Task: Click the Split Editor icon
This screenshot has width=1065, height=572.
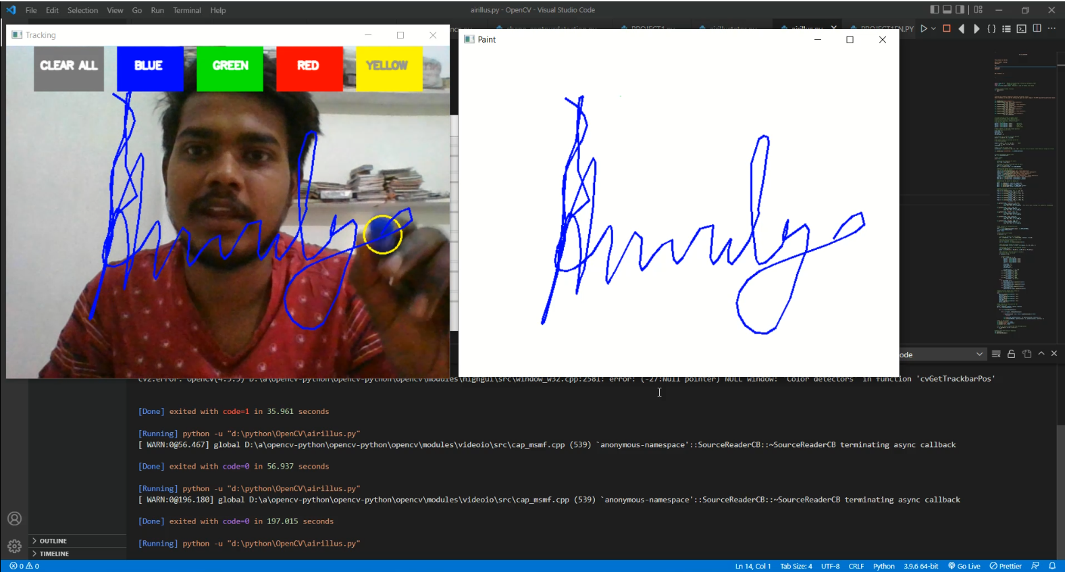Action: click(1037, 28)
